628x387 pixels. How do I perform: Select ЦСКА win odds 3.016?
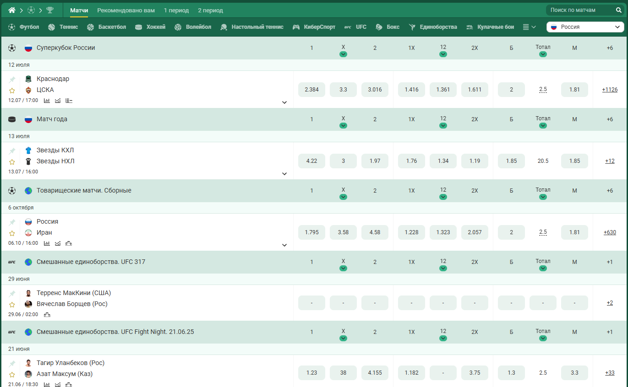[x=375, y=90]
